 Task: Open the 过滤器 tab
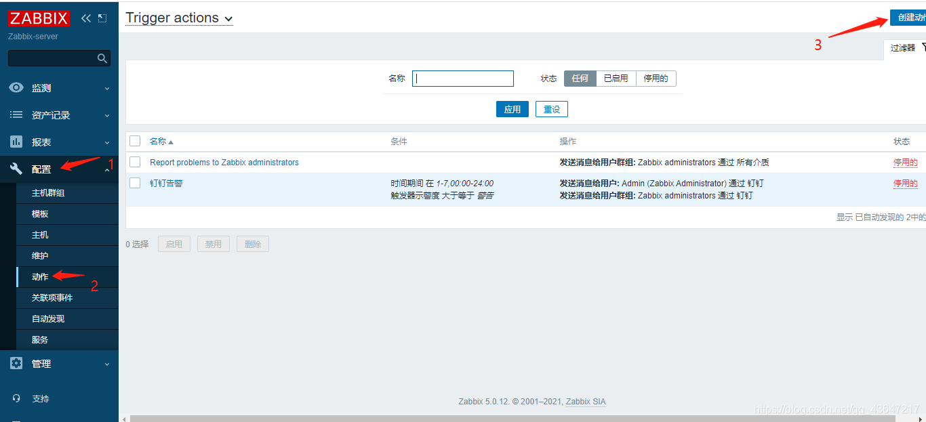905,48
